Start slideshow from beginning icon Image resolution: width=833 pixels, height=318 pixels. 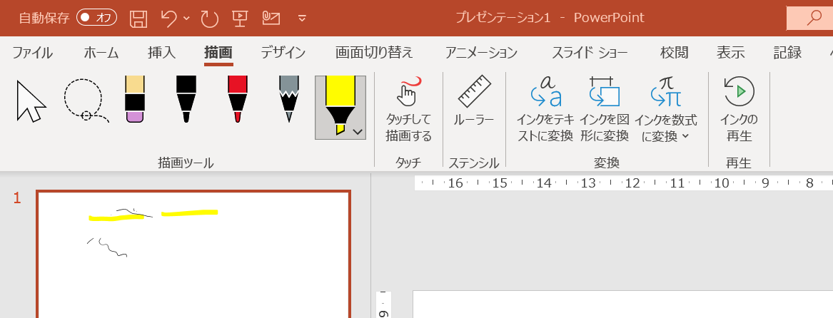pos(240,18)
